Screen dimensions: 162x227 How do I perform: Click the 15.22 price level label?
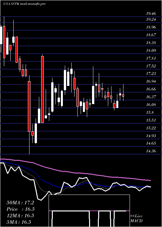[151, 128]
